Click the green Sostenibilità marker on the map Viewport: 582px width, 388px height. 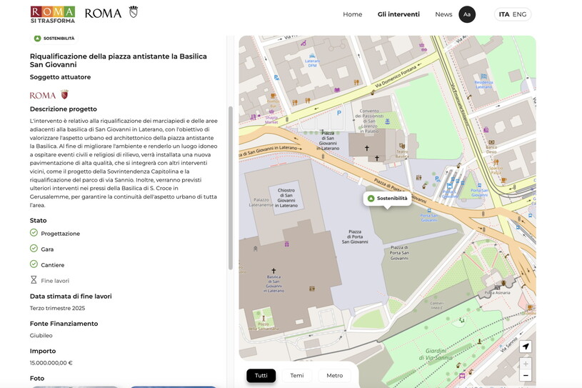click(x=387, y=198)
